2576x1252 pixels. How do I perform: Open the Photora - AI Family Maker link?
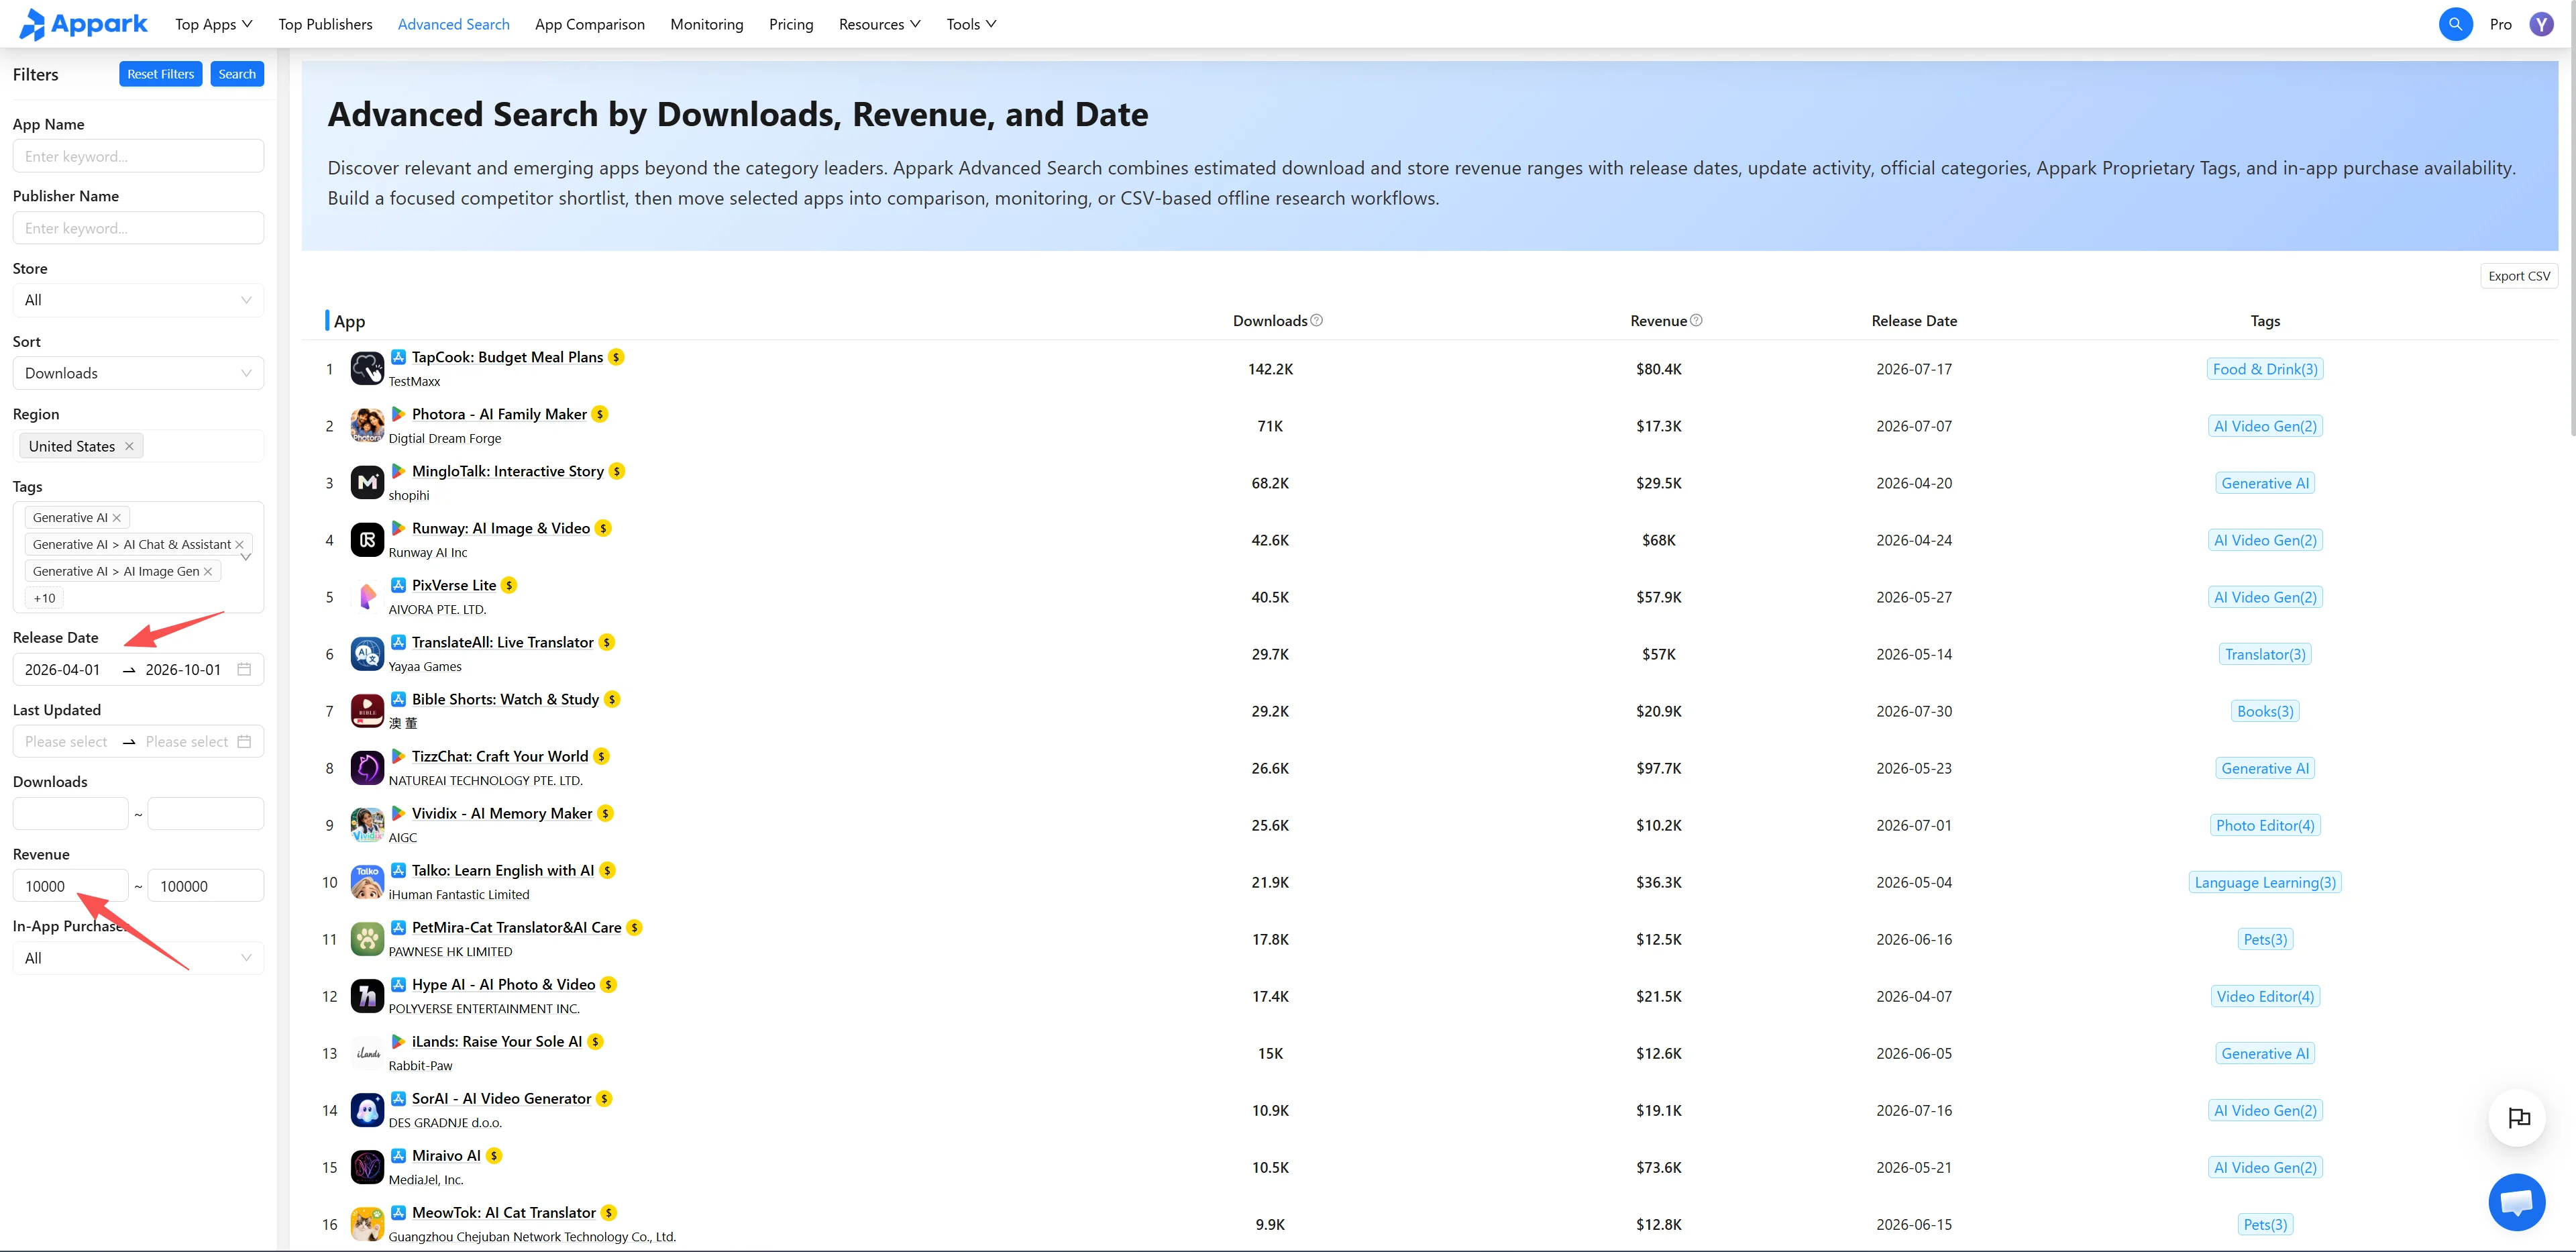(499, 414)
